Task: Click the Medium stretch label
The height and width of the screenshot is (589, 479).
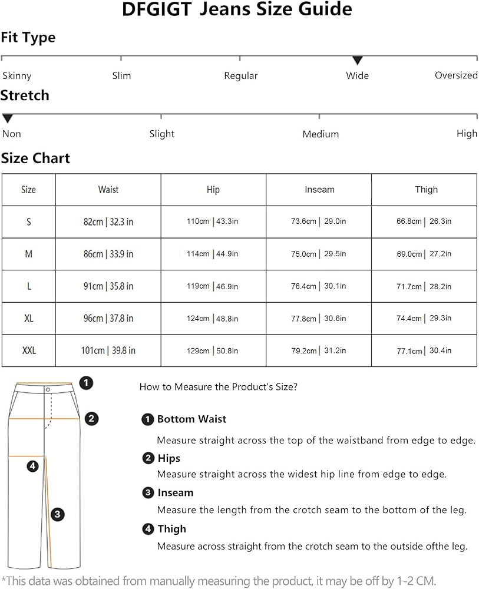Action: tap(321, 134)
